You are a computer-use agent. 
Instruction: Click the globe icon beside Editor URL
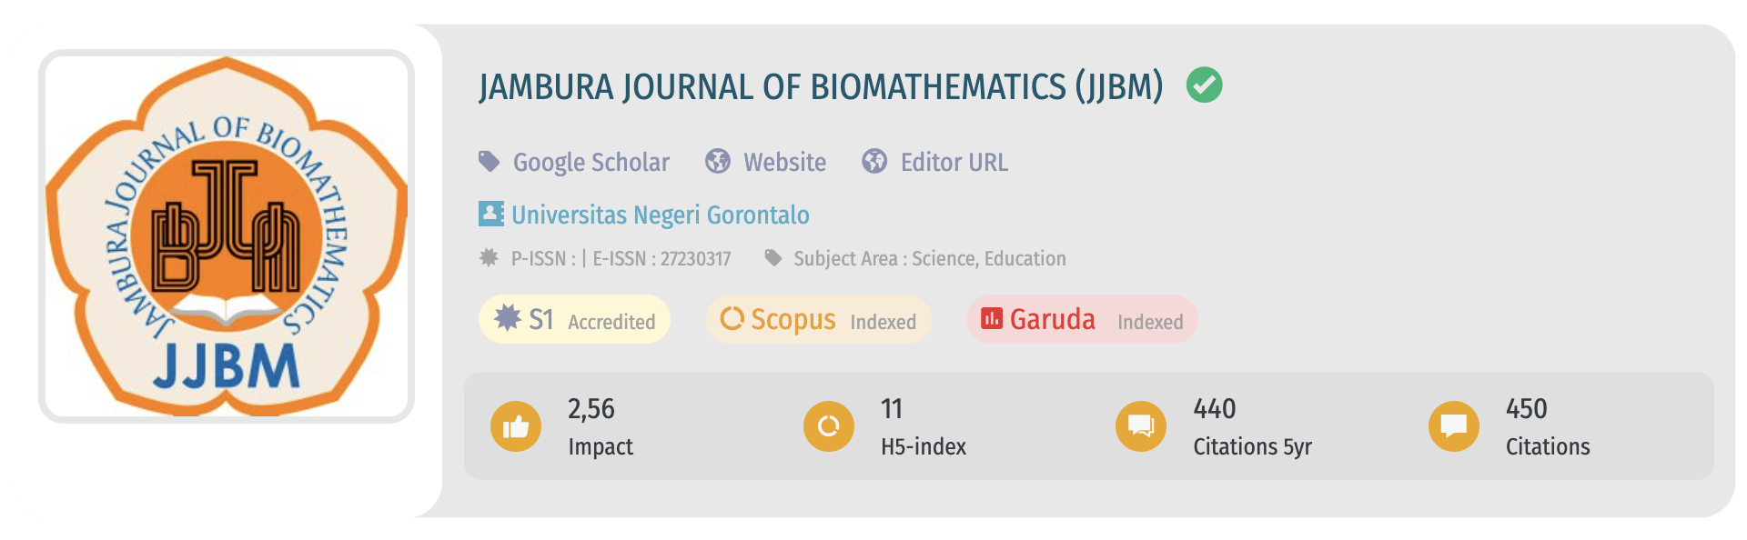point(874,162)
